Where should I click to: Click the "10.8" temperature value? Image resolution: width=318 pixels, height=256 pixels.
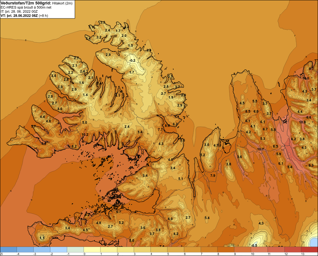(x=302, y=122)
